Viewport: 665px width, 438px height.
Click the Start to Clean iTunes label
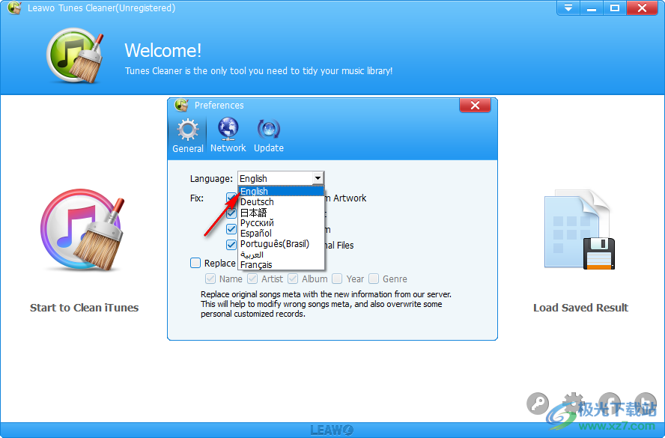tap(84, 308)
